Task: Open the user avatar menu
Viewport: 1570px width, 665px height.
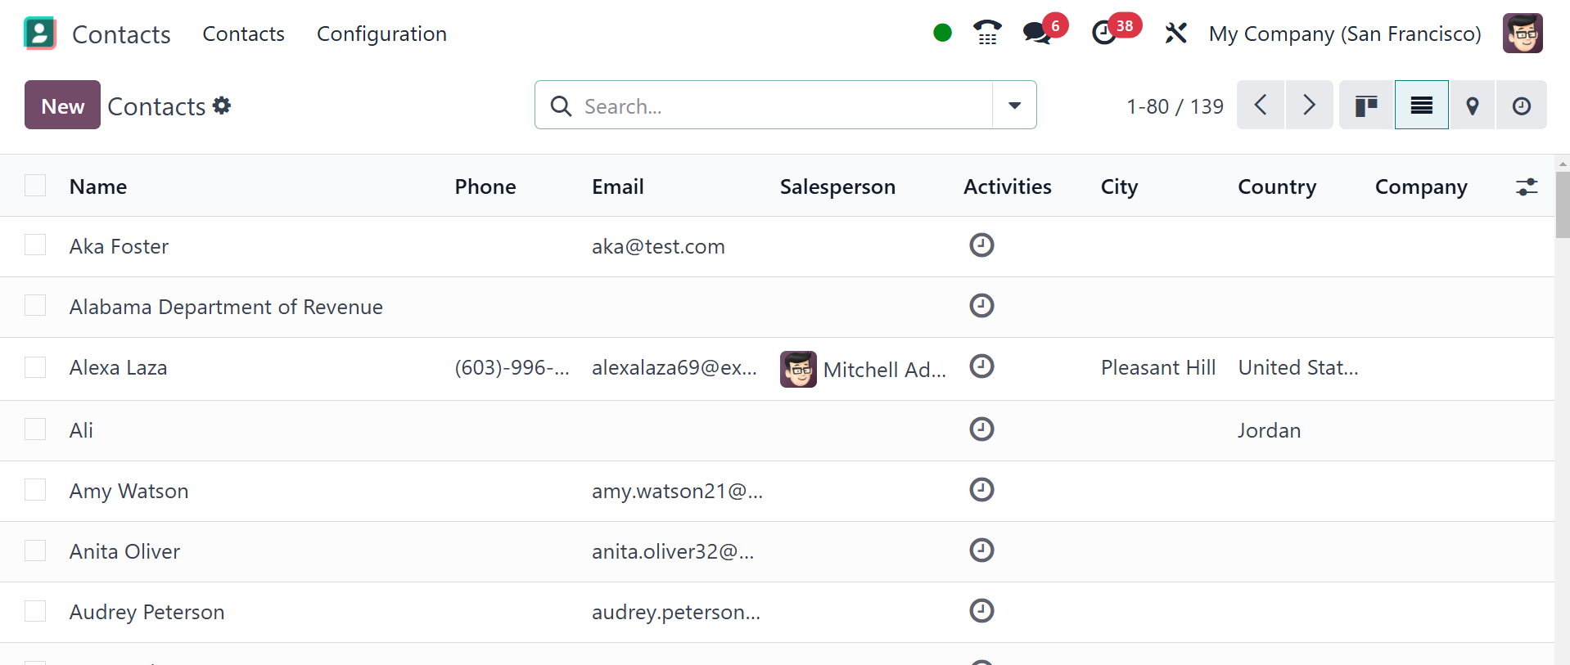Action: 1522,34
